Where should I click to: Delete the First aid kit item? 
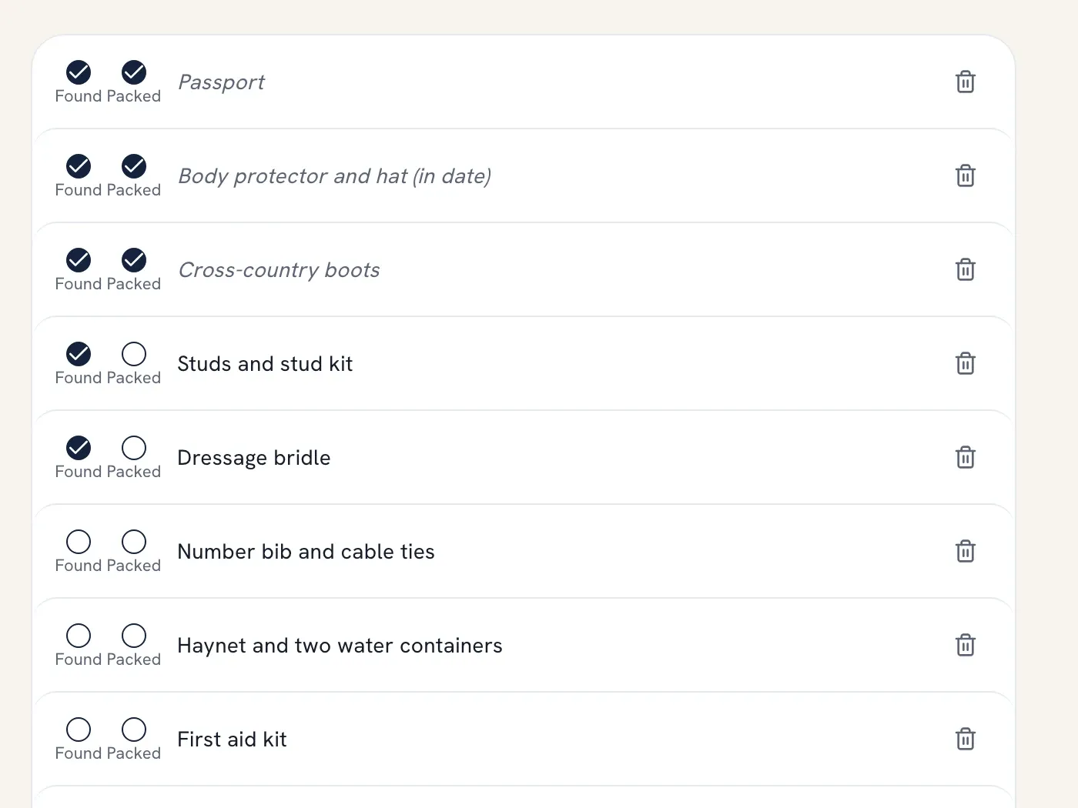pos(965,739)
